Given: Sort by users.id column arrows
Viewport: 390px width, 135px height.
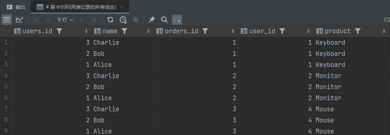Looking at the screenshot, I should [x=86, y=31].
